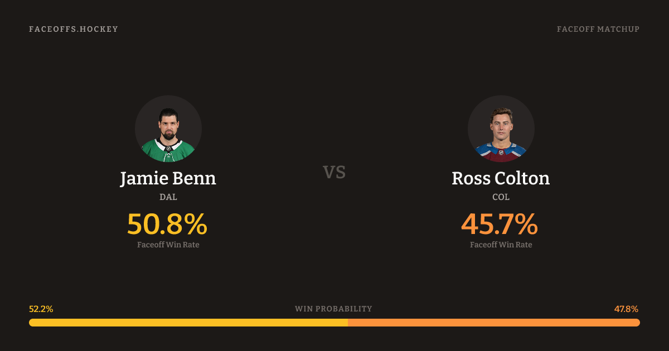Click the orange segment of the probability bar
This screenshot has height=351, width=669.
[493, 323]
